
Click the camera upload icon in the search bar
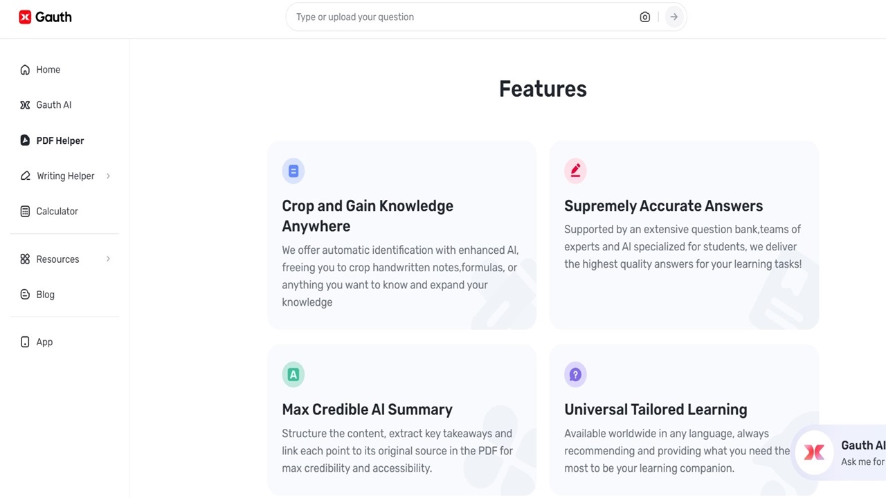tap(644, 17)
